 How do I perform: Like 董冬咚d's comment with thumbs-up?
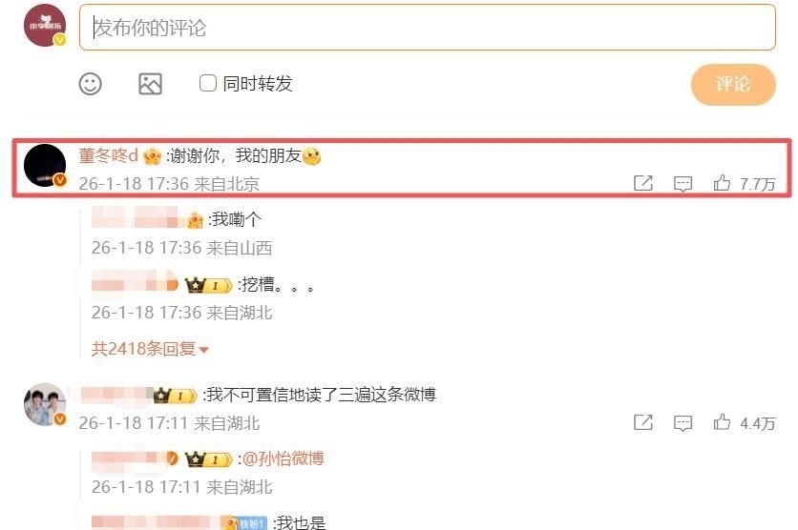[722, 183]
